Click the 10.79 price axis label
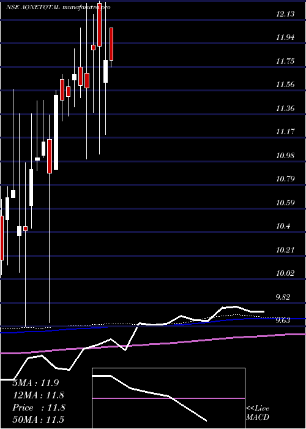Screen dimensions: 306x429 [x=285, y=179]
